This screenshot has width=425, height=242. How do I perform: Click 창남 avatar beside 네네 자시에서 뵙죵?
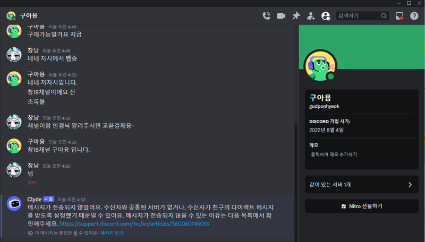14,55
